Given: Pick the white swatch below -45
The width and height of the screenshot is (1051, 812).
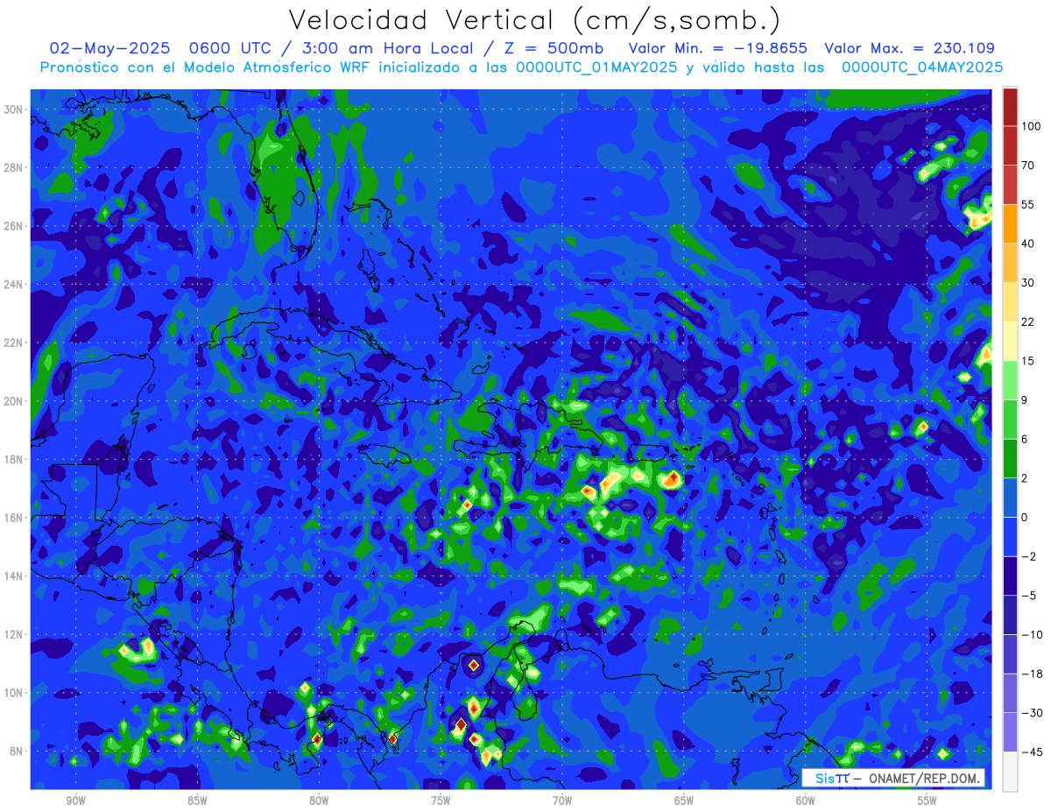Looking at the screenshot, I should (1010, 771).
